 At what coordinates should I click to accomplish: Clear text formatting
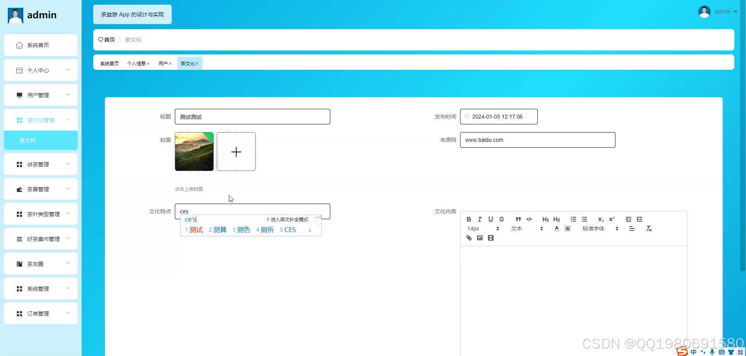click(x=649, y=229)
